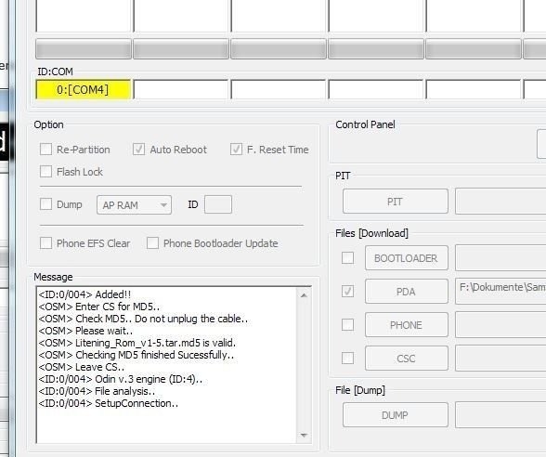
Task: Click the ID input field beside Dump
Action: tap(218, 204)
